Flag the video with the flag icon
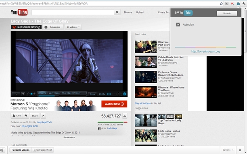The image size is (247, 154). (x=43, y=116)
